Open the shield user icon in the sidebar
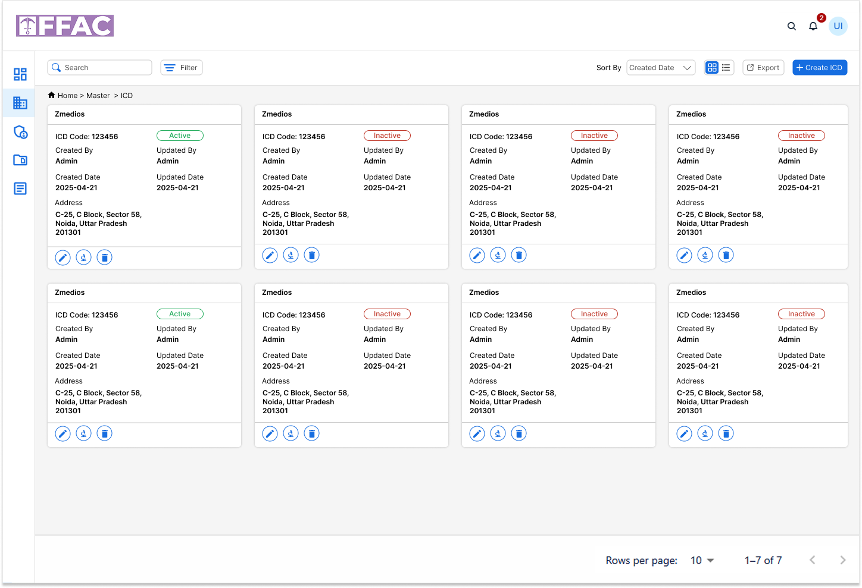This screenshot has height=588, width=862. pos(20,132)
